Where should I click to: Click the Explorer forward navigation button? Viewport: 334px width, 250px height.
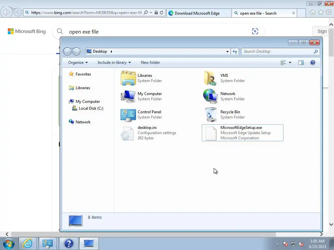(x=76, y=51)
